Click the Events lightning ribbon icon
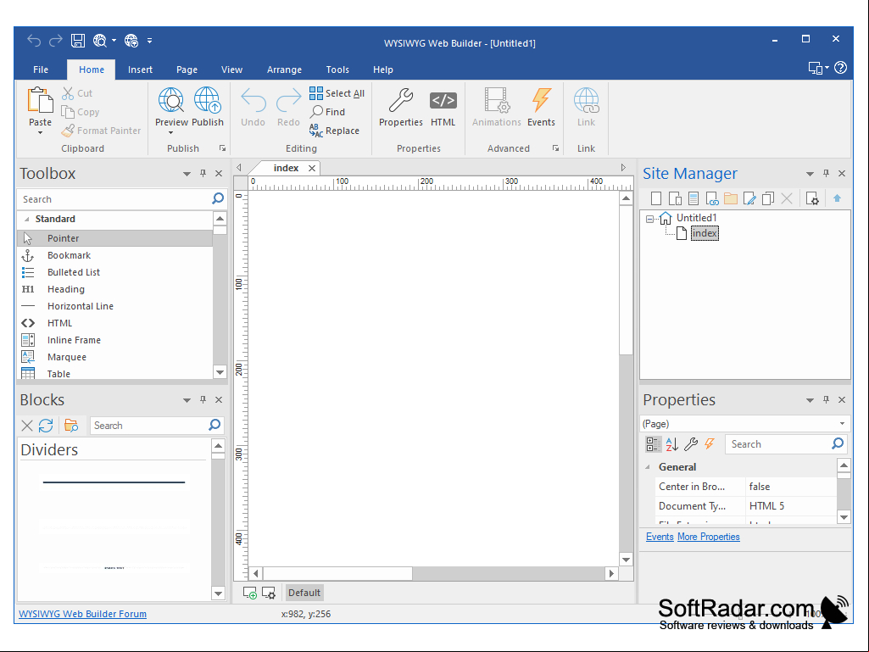The image size is (869, 652). [x=542, y=100]
